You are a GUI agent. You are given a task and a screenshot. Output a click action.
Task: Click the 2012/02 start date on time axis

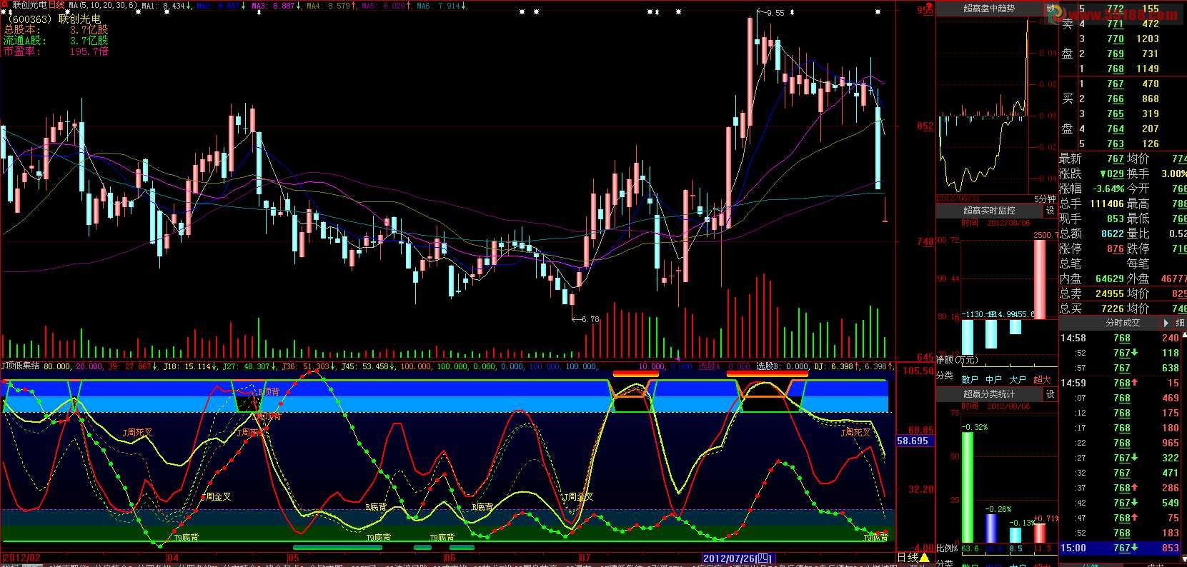[x=21, y=557]
